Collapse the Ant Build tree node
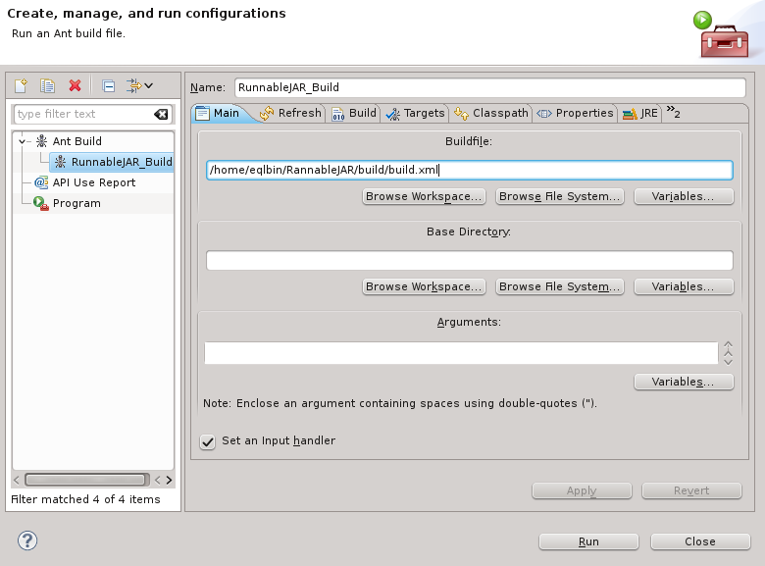Screen dimensions: 765x566 (23, 141)
